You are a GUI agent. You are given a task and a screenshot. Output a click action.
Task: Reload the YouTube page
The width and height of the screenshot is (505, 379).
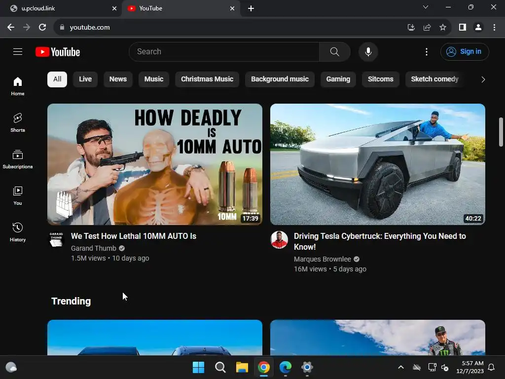42,28
